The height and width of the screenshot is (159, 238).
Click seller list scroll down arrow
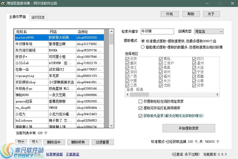click(x=112, y=126)
